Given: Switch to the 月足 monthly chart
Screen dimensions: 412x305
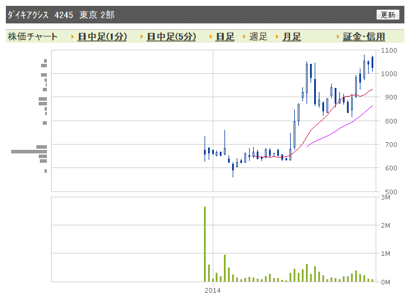Looking at the screenshot, I should (x=291, y=36).
